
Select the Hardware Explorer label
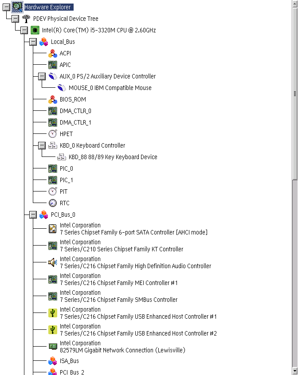tap(48, 7)
